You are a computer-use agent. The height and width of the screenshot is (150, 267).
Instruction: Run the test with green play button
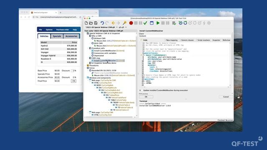[158, 23]
